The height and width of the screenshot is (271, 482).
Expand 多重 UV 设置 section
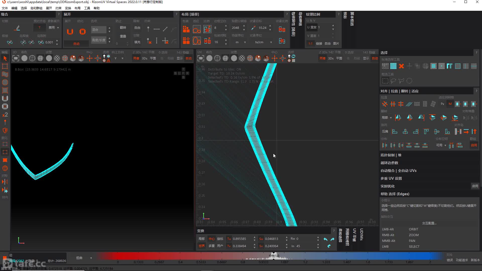(x=391, y=178)
